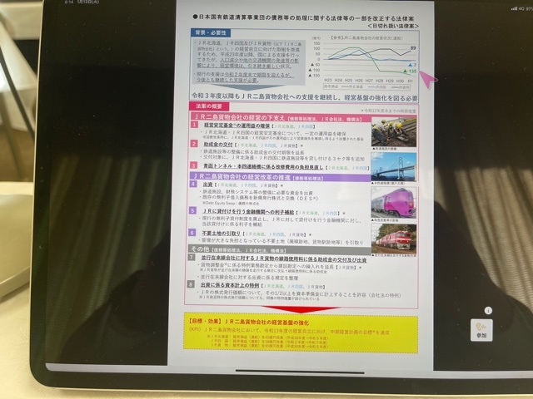Viewport: 533px width, 399px height.
Task: Open the info icon above 参加
Action: 488,310
